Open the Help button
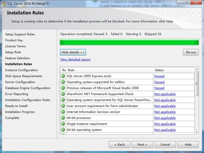Screen dimensions: 204x153 [188, 145]
